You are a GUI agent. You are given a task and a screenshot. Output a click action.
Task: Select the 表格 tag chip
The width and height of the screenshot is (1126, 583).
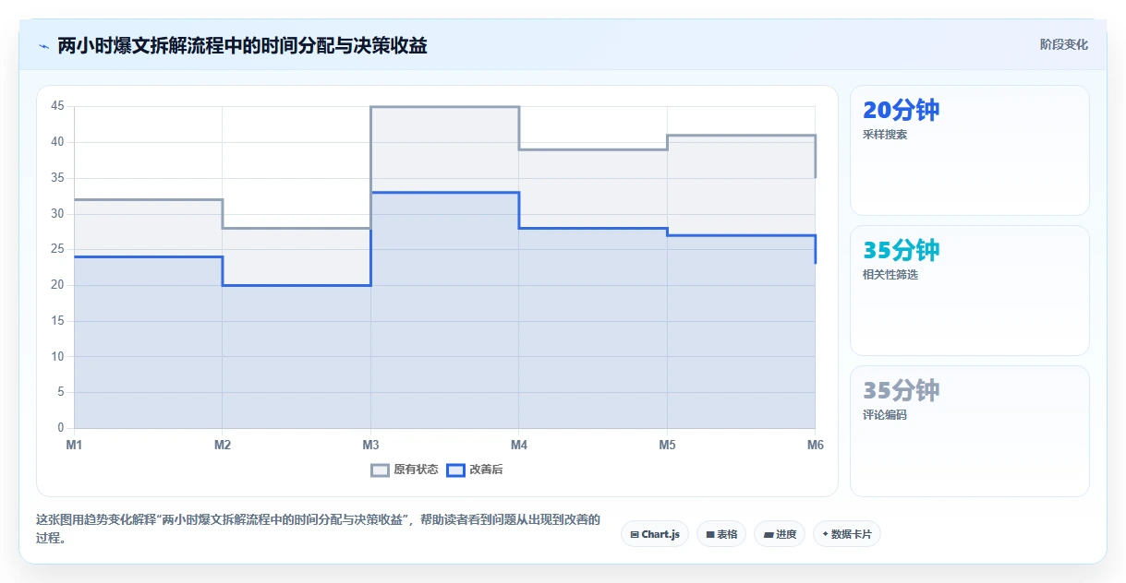pos(721,534)
